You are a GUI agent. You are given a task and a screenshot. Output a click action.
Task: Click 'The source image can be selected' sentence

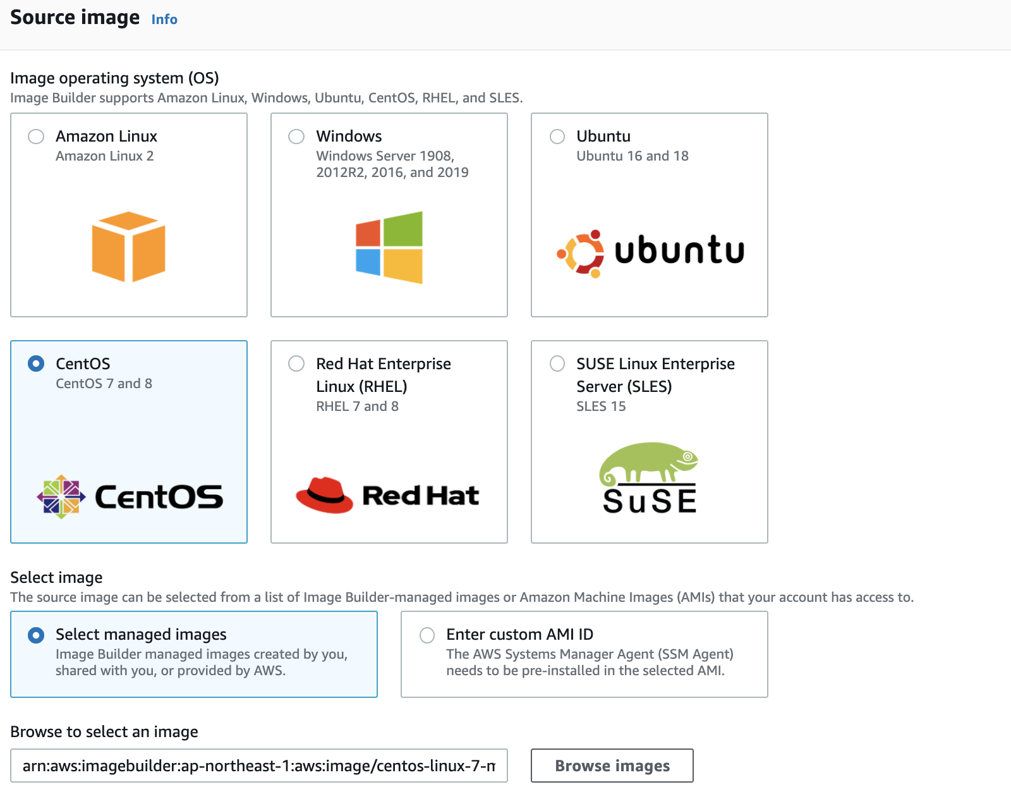point(462,597)
